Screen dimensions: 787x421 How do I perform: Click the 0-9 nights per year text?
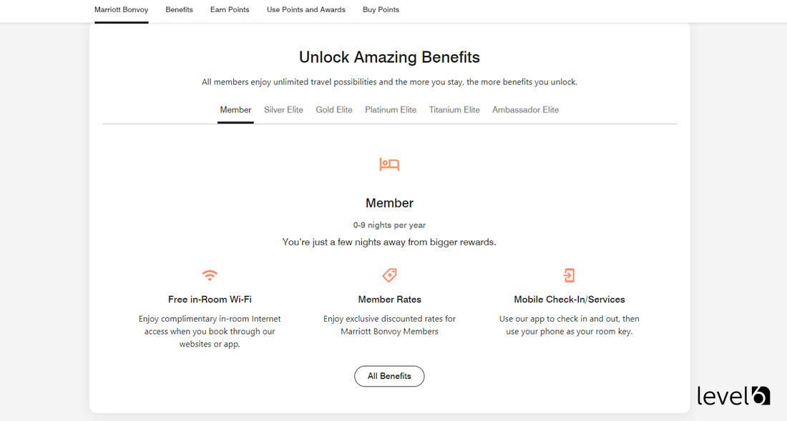(389, 224)
